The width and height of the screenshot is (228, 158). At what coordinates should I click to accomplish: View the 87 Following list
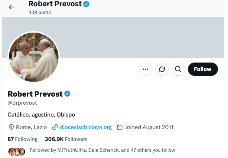[22, 139]
